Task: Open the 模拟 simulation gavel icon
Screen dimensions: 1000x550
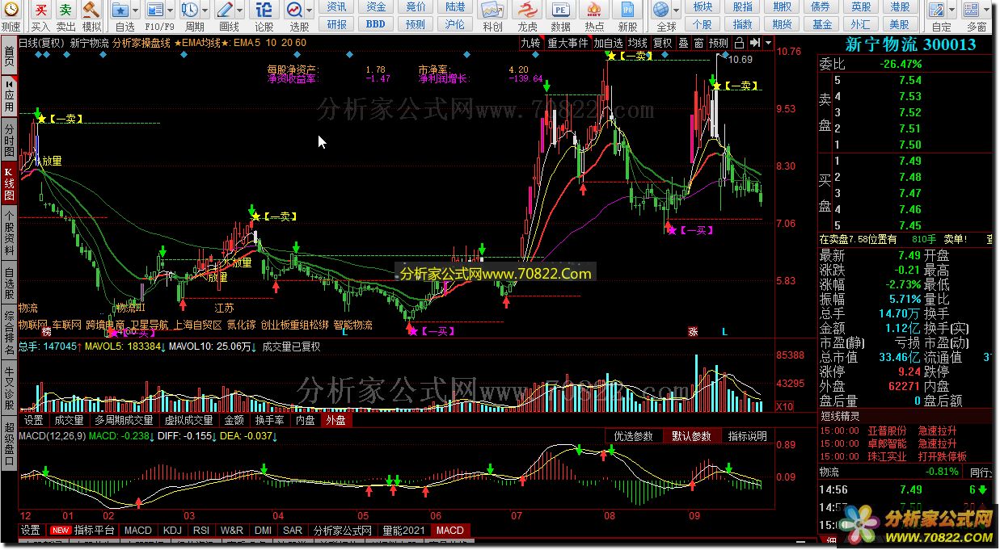Action: (x=91, y=10)
